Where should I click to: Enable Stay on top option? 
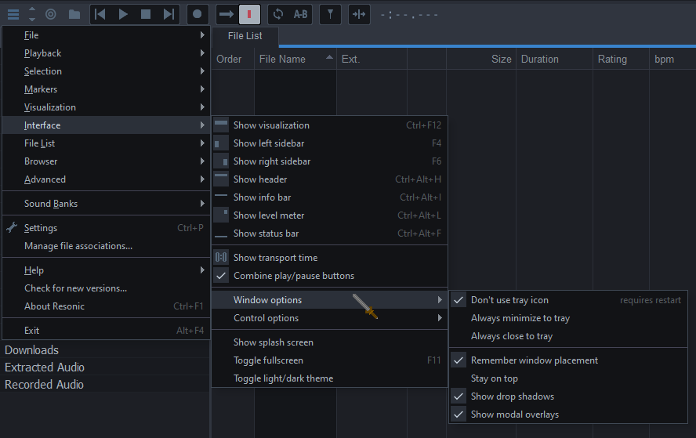(494, 378)
